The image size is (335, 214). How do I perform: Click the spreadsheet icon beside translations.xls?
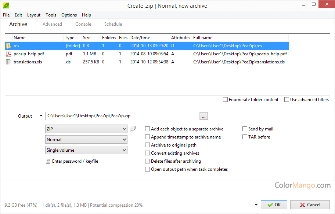[8, 62]
